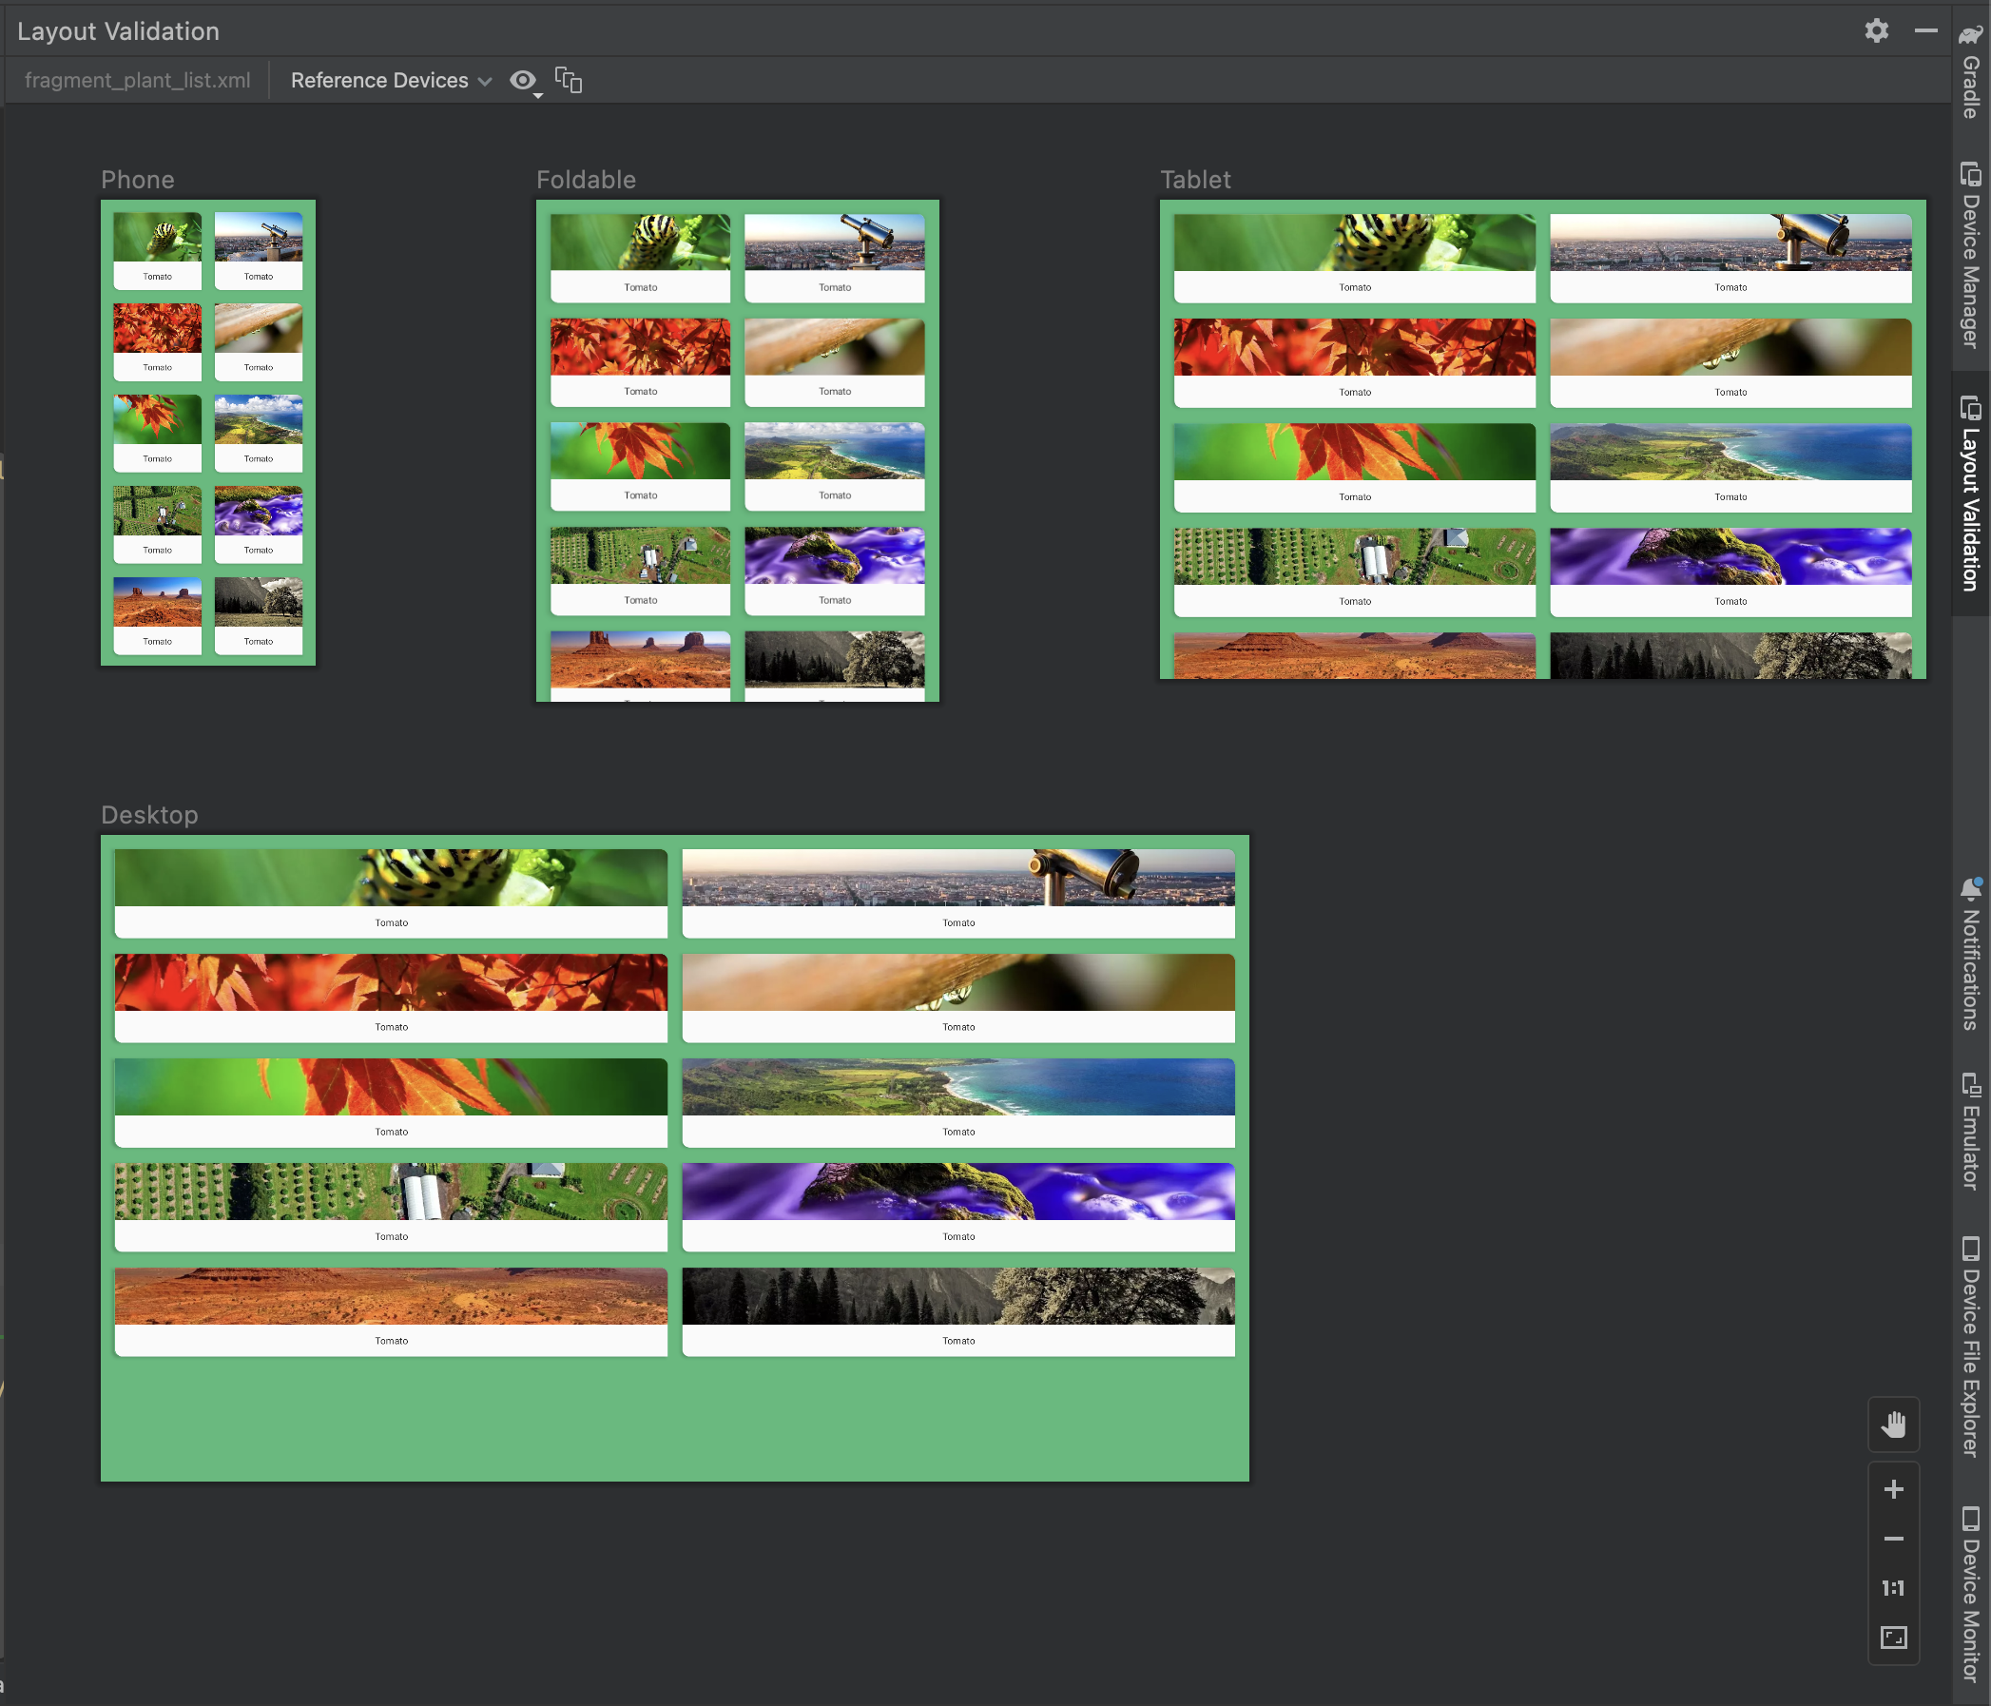Click the settings gear icon
Screen dimensions: 1991x1706
1876,30
